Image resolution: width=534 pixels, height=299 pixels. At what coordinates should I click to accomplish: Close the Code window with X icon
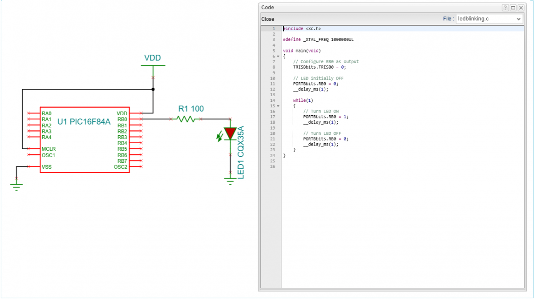click(520, 8)
